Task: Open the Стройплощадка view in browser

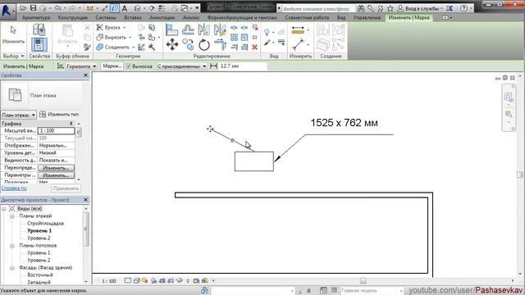Action: [45, 224]
